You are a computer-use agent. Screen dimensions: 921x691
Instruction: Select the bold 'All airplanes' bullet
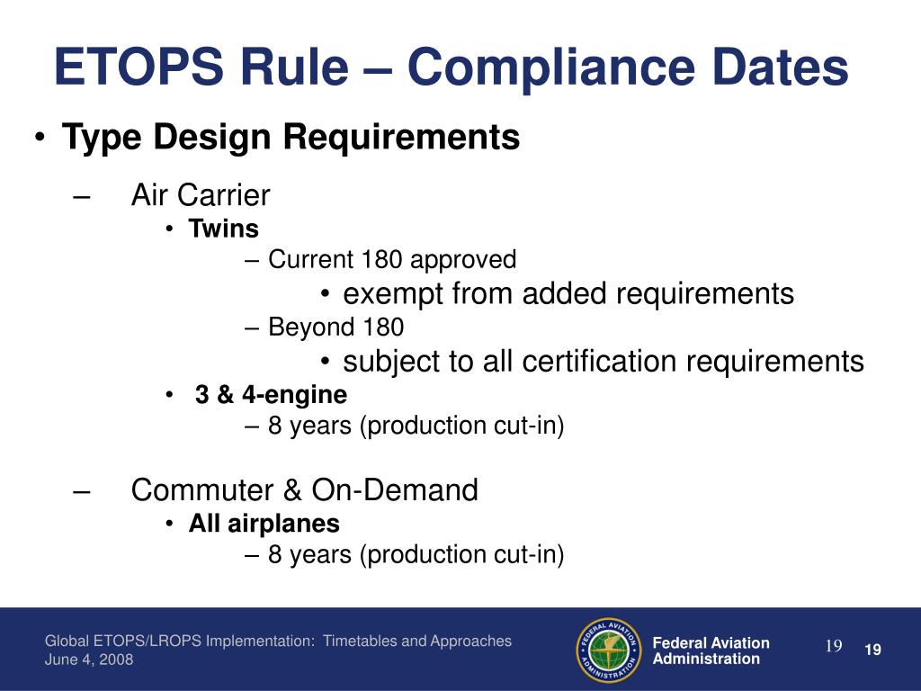264,524
